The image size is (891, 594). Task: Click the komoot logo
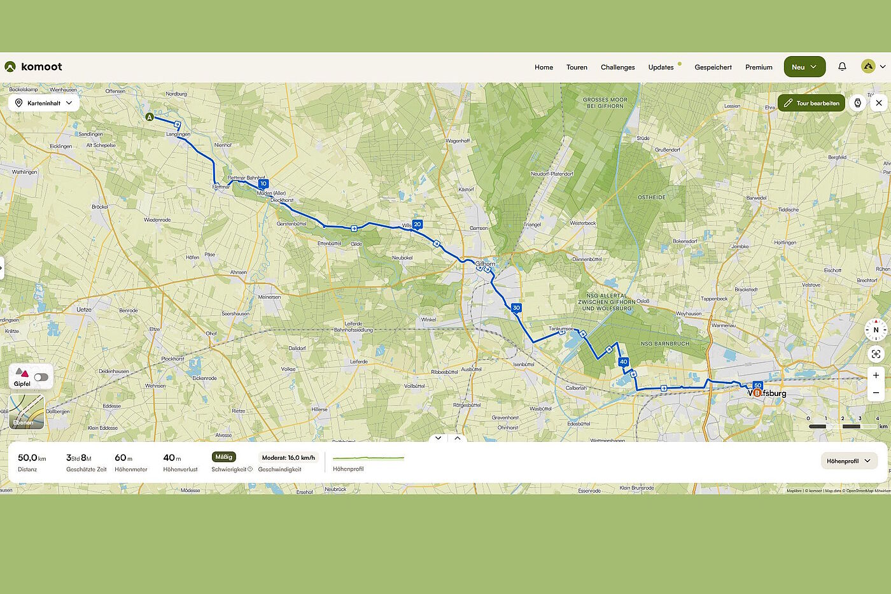pyautogui.click(x=33, y=67)
